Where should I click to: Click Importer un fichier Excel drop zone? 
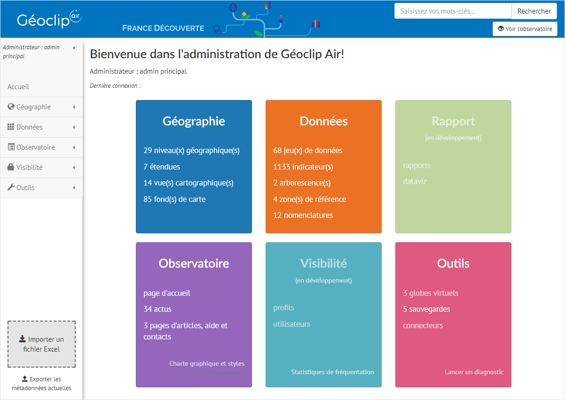coord(41,344)
